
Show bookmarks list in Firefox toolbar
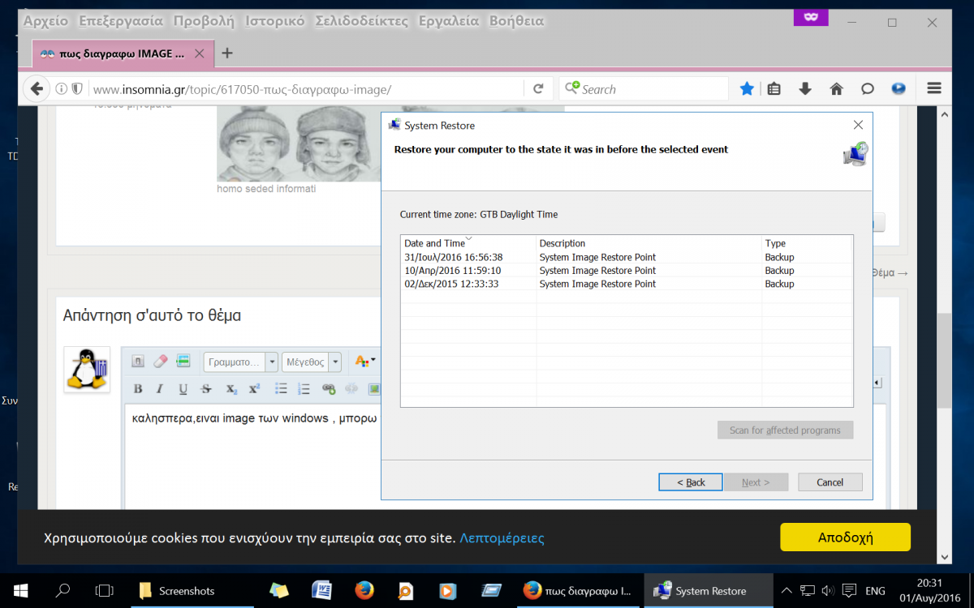pos(774,89)
